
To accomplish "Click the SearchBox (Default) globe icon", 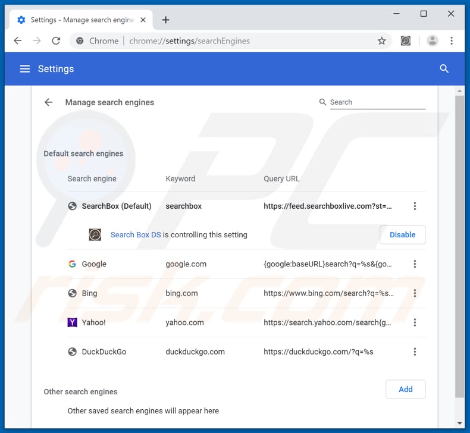I will tap(72, 206).
